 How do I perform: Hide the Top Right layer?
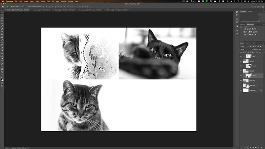[241, 71]
